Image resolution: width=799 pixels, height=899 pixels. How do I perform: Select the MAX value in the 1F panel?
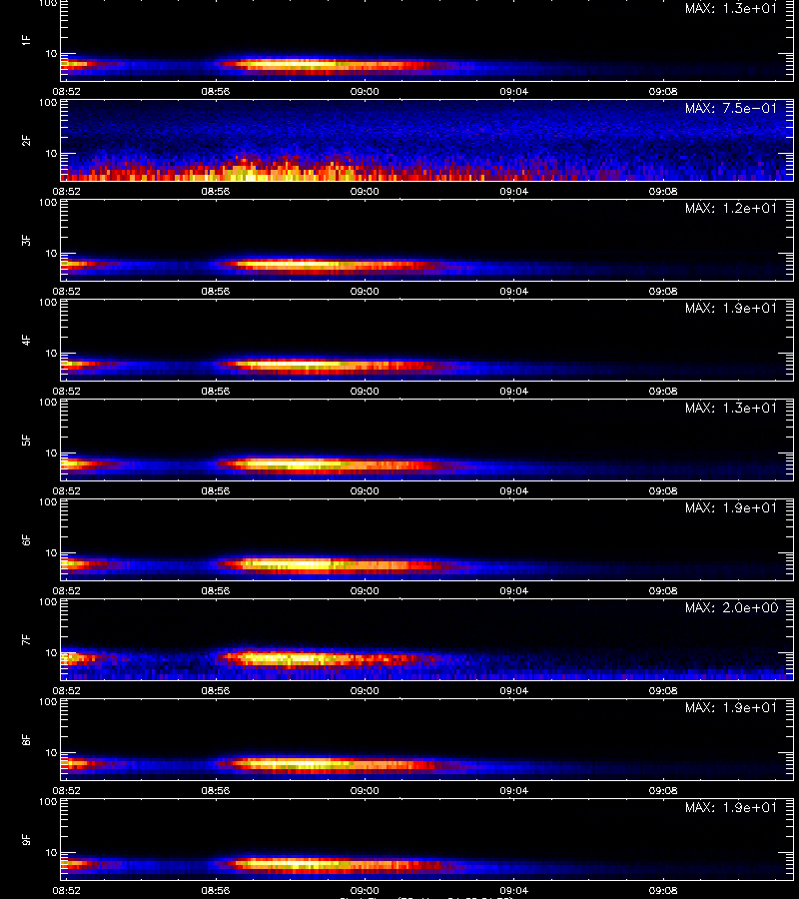click(731, 9)
